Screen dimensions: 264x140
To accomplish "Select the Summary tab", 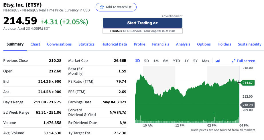I will pos(15,44).
